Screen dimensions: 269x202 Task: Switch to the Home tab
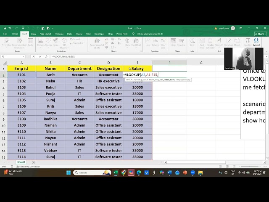click(x=15, y=34)
